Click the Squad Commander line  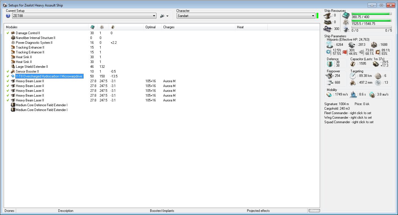click(x=349, y=122)
